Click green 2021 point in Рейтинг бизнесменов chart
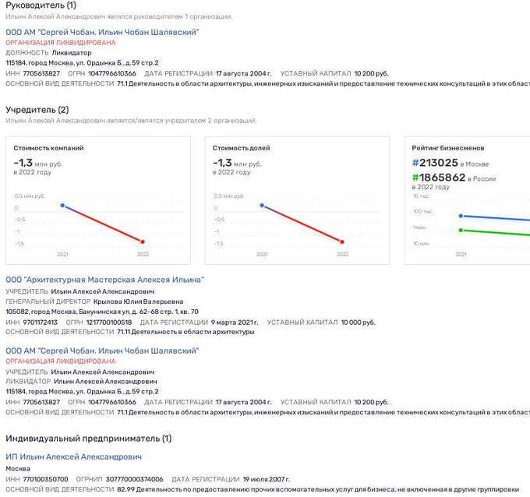The width and height of the screenshot is (530, 497). pyautogui.click(x=461, y=230)
